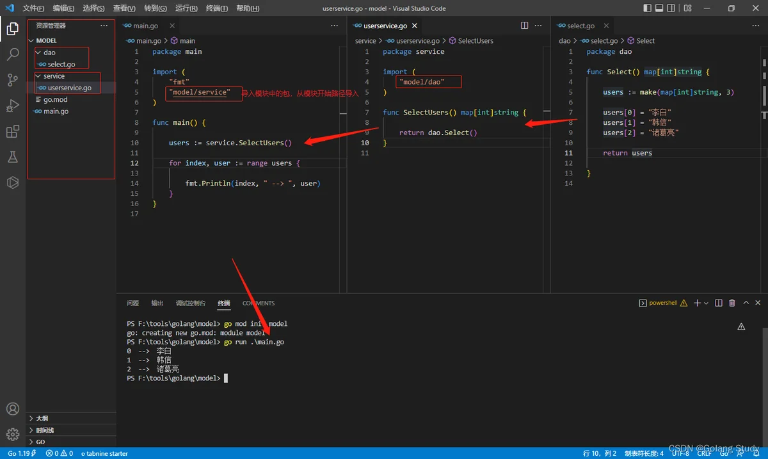Open the 查看(V) menu

coord(124,8)
